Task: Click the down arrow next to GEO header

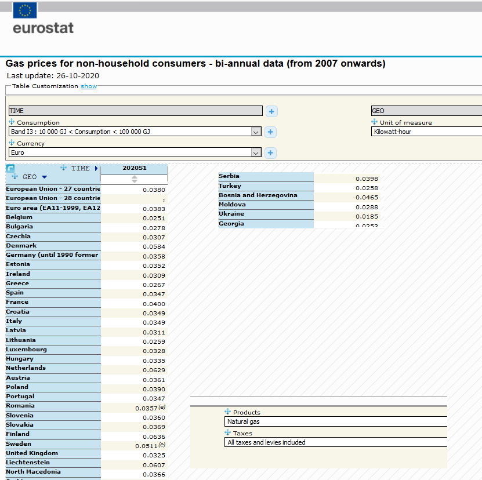Action: coord(44,177)
